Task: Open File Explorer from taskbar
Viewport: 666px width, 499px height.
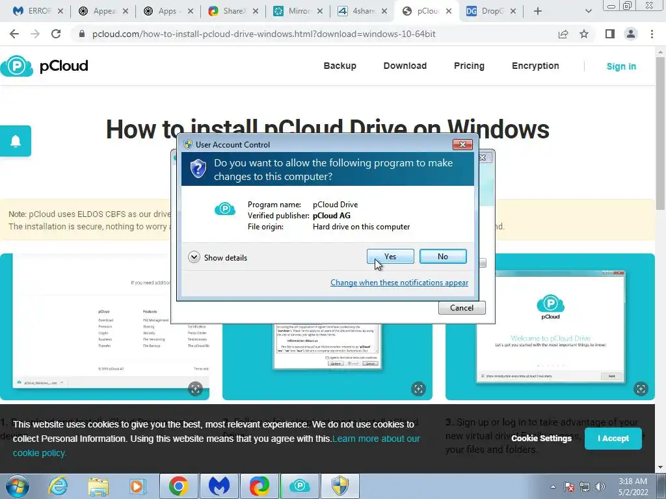Action: click(98, 486)
